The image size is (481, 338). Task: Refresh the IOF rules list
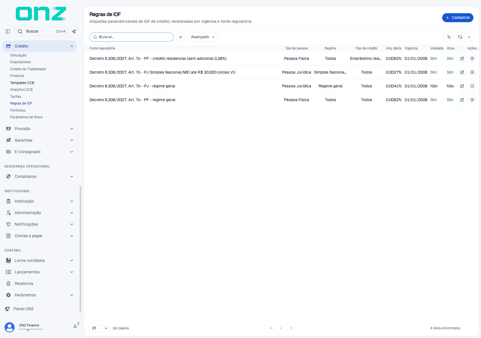pos(460,37)
